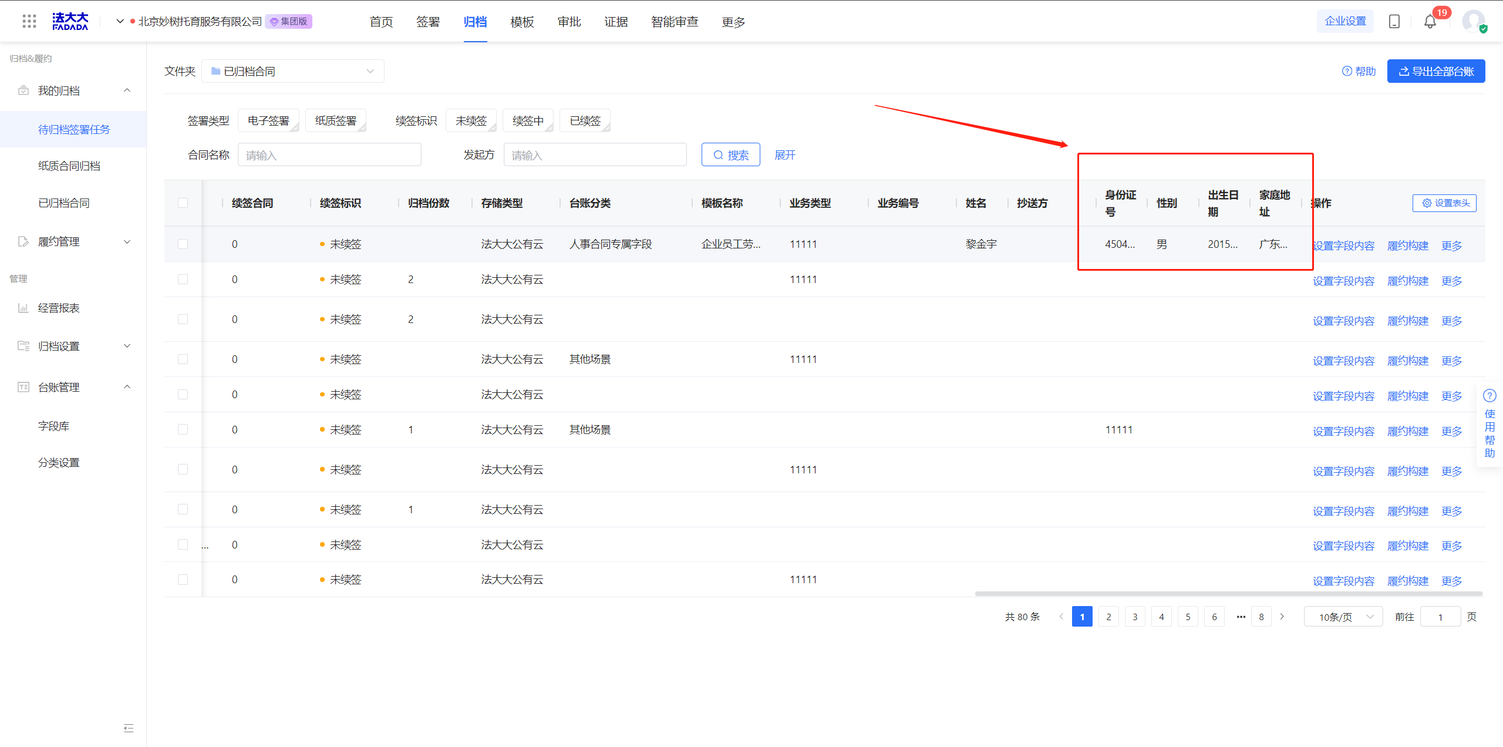Open the 字段库 sidebar item
The image size is (1503, 747).
pos(53,426)
